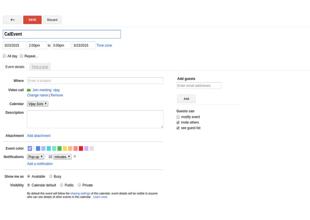Open the sharing settings link
This screenshot has height=220, width=310.
[x=80, y=193]
